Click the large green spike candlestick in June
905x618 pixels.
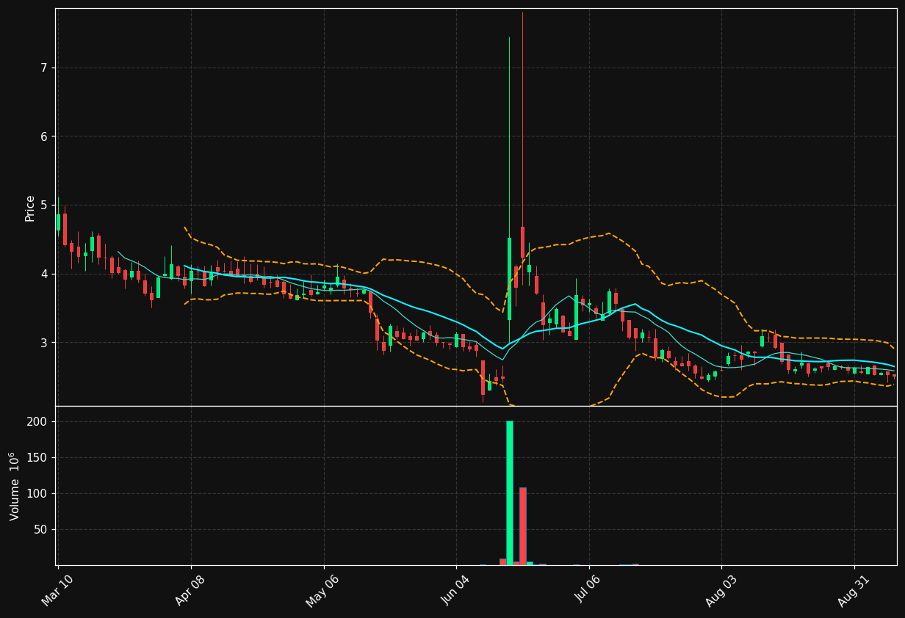tap(509, 279)
